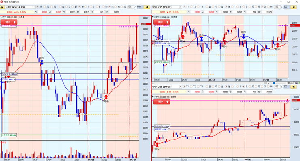The image size is (300, 161).
Task: Select the T2 radio in the 5-minute chart toolbar
Action: [191, 87]
